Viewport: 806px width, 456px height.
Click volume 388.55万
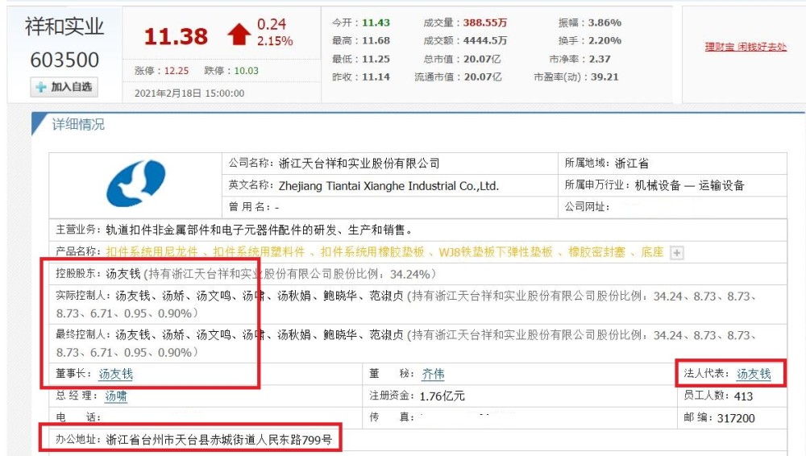tap(484, 23)
